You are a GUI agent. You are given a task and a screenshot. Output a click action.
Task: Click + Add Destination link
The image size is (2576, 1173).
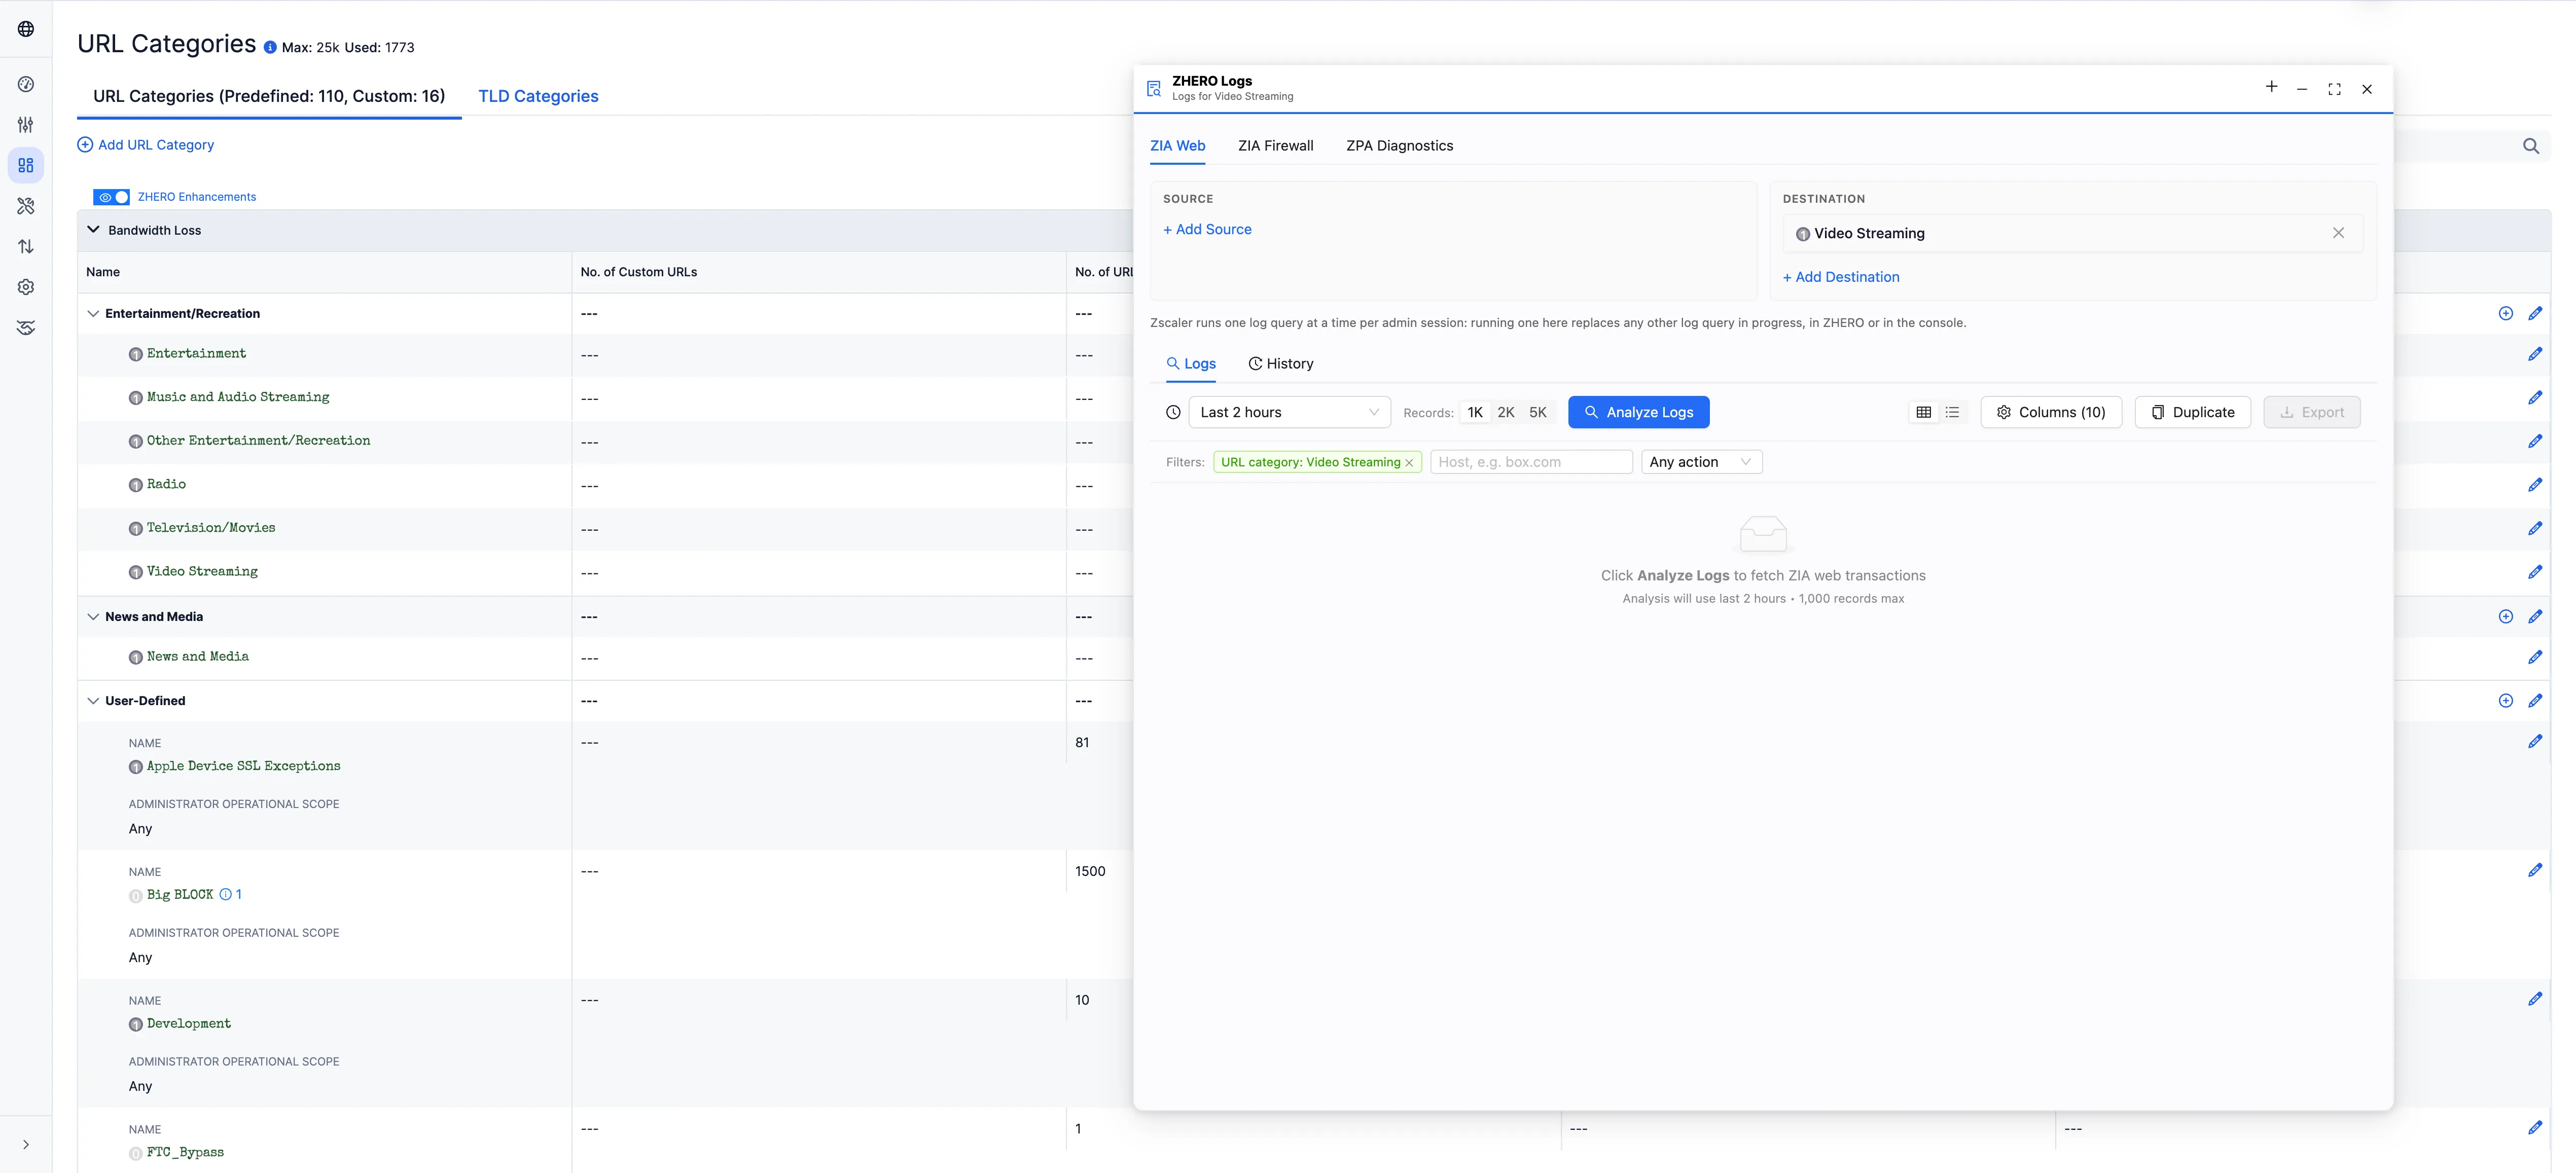tap(1841, 277)
